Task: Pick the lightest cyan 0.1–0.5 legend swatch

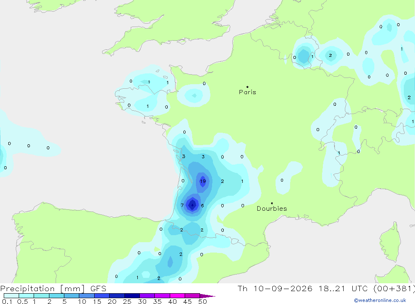Action: [11, 296]
